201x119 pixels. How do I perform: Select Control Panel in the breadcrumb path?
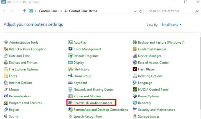click(x=49, y=11)
